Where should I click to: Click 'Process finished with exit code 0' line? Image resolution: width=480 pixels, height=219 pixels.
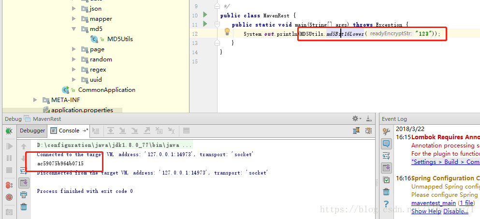pos(85,191)
